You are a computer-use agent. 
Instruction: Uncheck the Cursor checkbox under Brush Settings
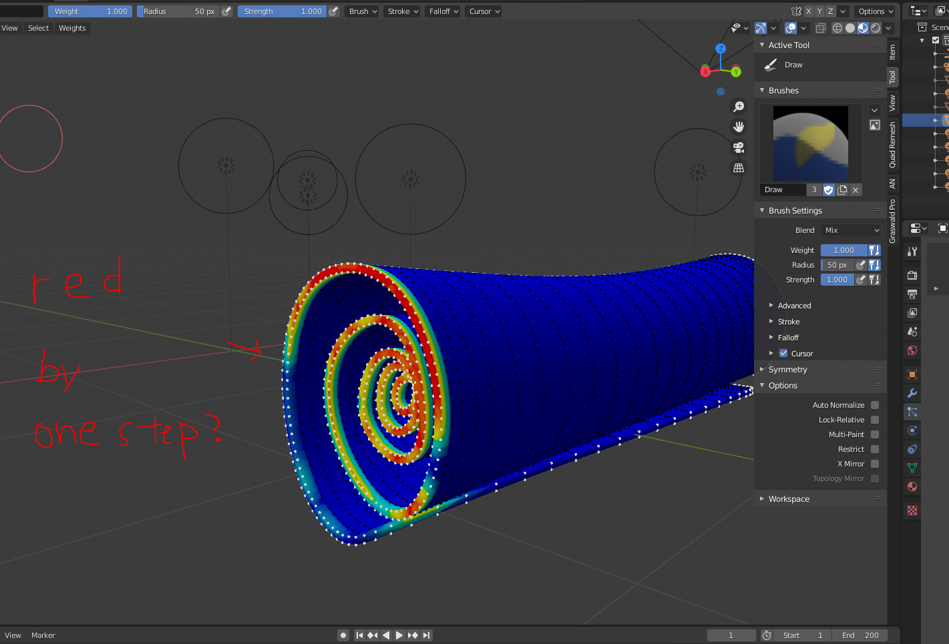(783, 353)
